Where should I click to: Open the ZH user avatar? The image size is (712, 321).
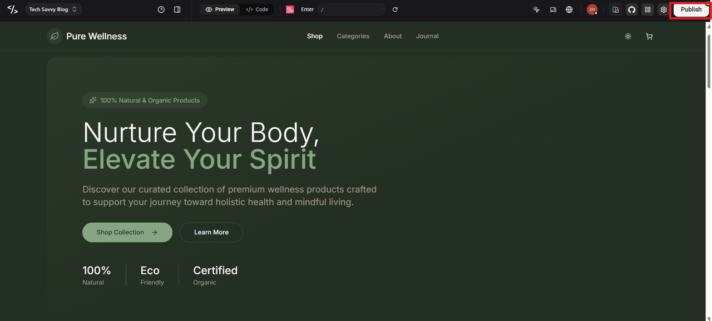click(x=592, y=9)
